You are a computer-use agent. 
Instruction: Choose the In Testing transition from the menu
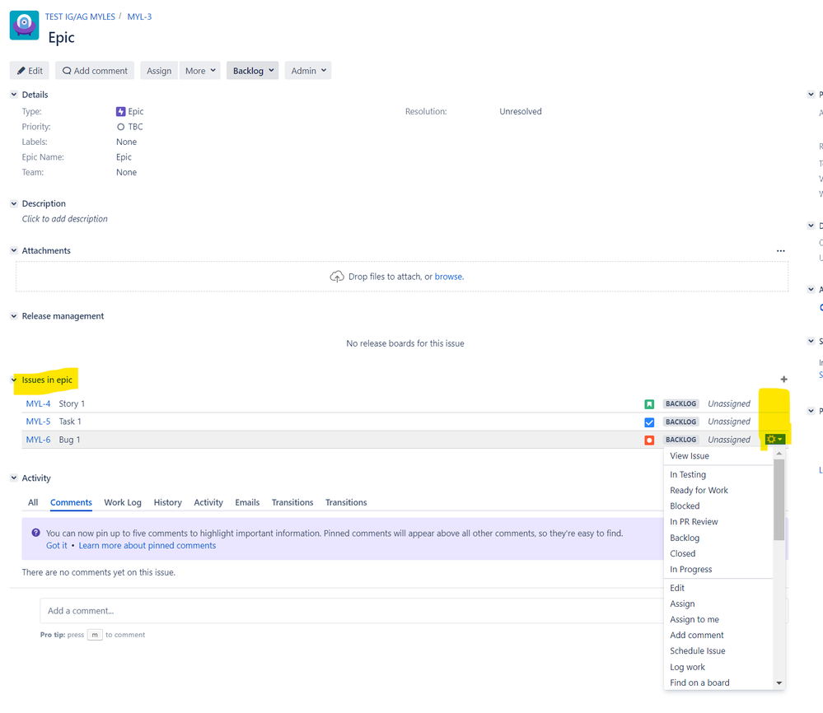(688, 474)
